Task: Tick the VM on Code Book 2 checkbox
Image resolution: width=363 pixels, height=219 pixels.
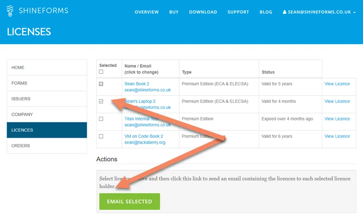Action: [101, 136]
